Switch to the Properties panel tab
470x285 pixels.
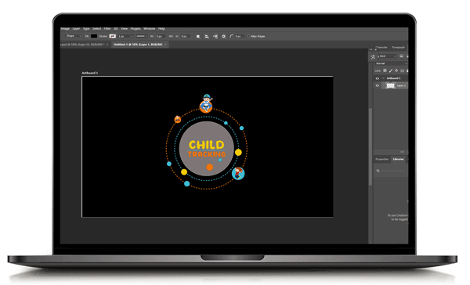tap(382, 159)
